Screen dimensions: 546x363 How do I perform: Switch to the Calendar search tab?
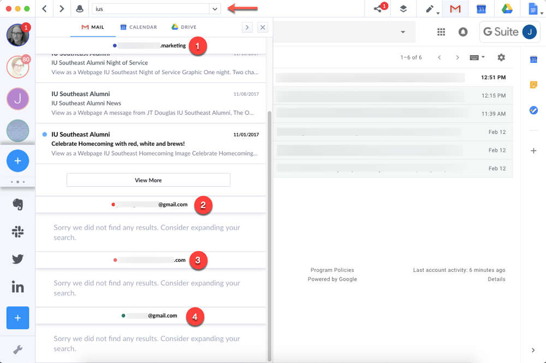click(139, 27)
